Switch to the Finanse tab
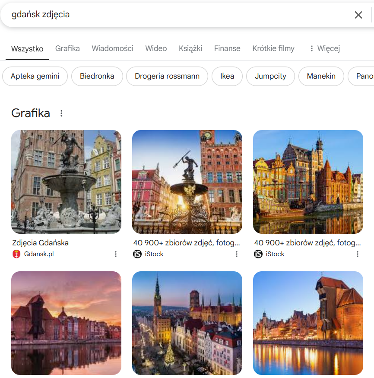The image size is (374, 378). tap(227, 48)
